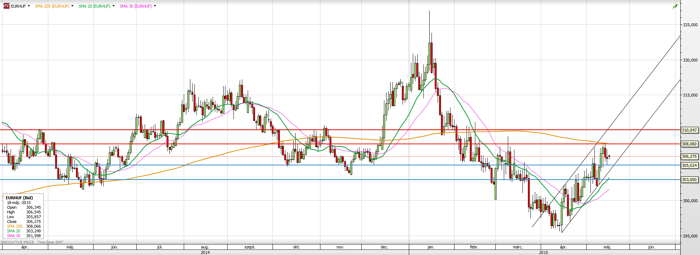
Task: Click the 295,000 price axis label
Action: point(690,236)
